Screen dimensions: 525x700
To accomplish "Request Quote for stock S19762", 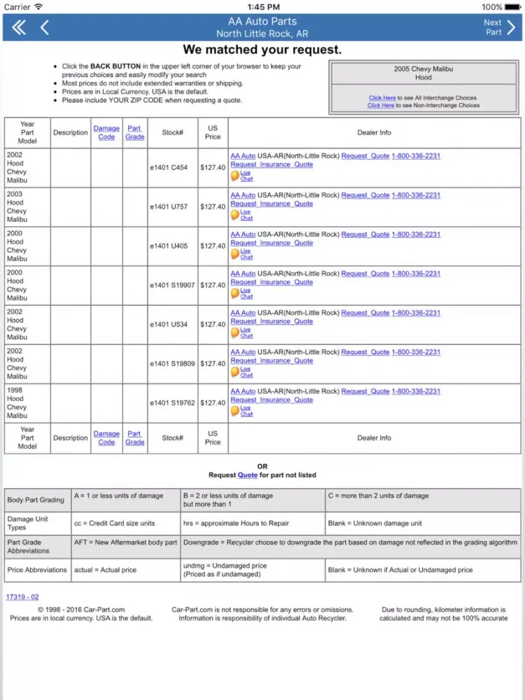I will coord(365,391).
